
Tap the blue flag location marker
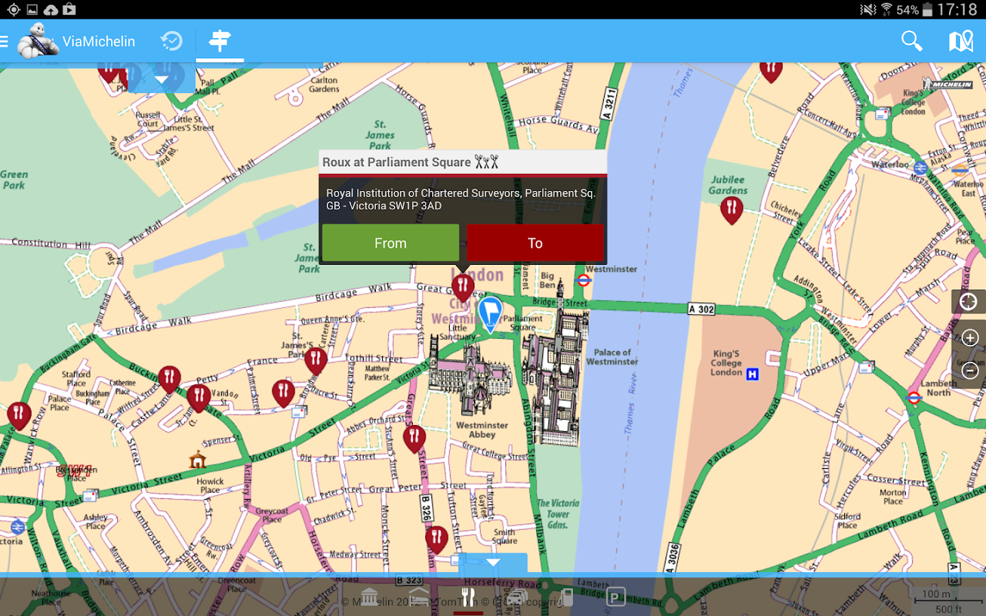pos(490,313)
